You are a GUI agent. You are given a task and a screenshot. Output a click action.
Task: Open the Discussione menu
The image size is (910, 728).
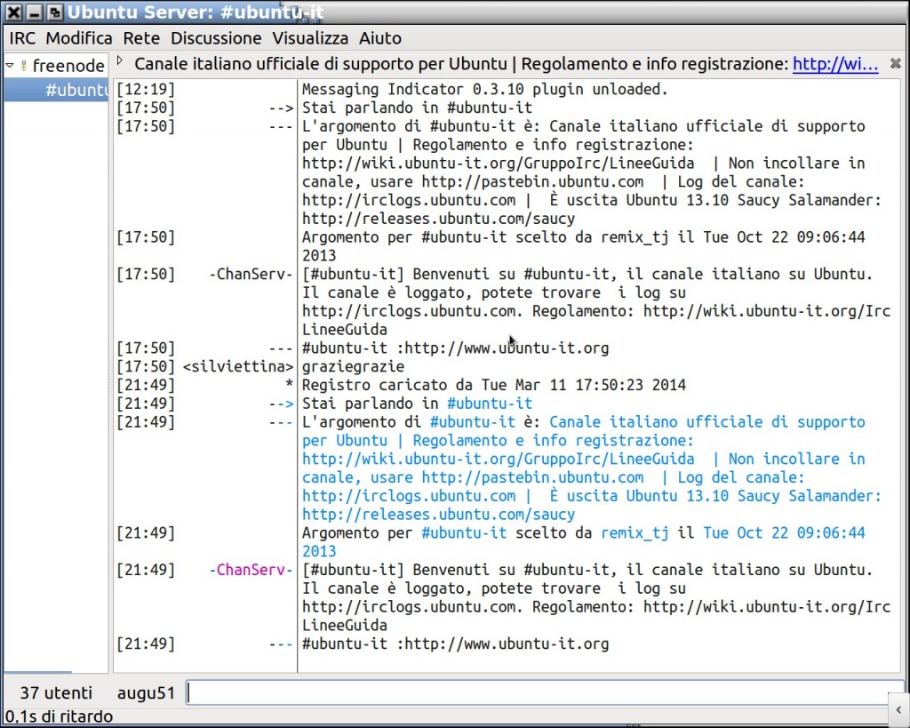216,38
